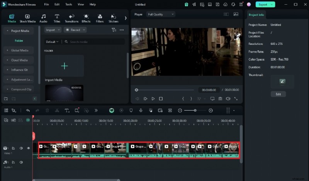Record voiceover with microphone icon
309x181 pixels.
[141, 111]
